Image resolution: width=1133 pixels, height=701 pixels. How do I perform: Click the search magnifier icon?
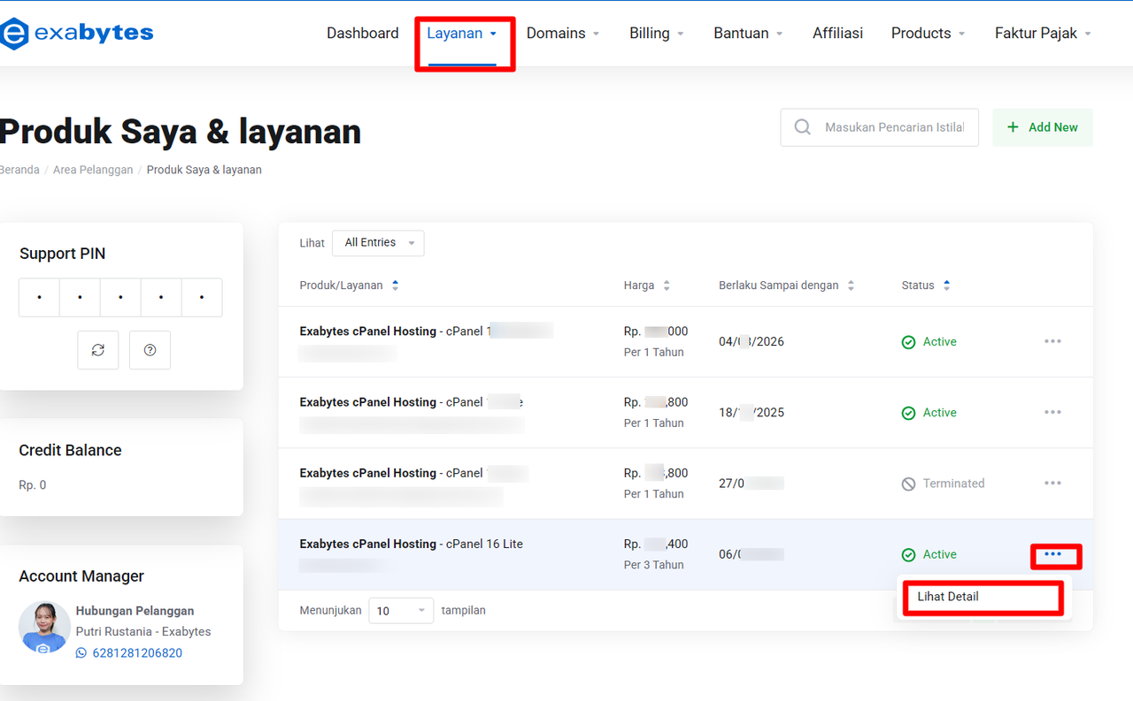803,127
